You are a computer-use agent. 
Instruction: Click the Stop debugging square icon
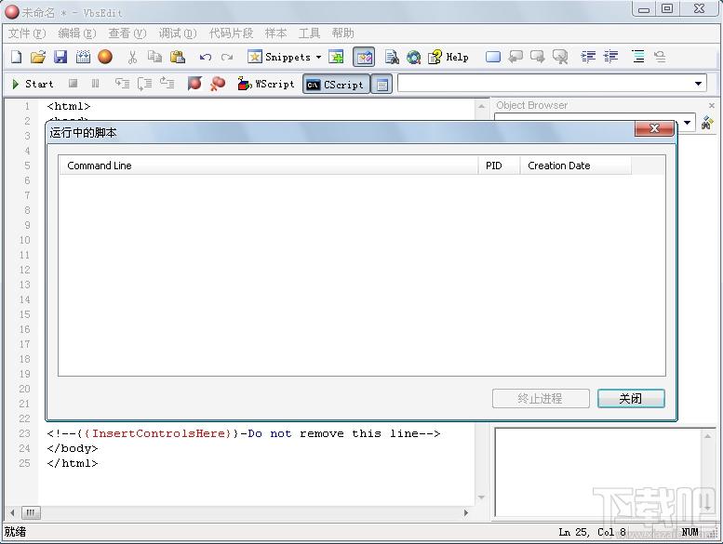point(73,84)
